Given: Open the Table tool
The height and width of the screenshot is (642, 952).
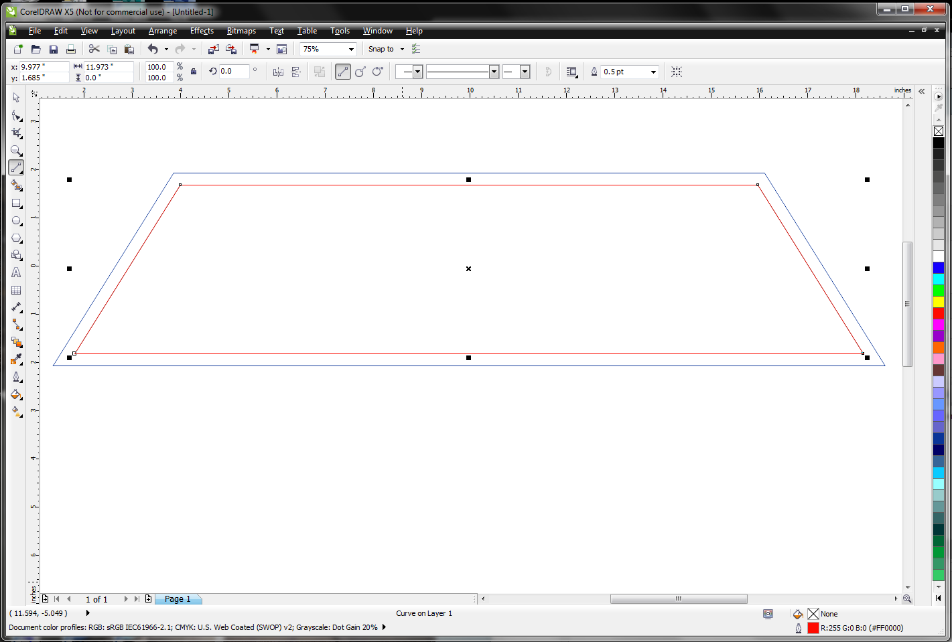Looking at the screenshot, I should (16, 290).
